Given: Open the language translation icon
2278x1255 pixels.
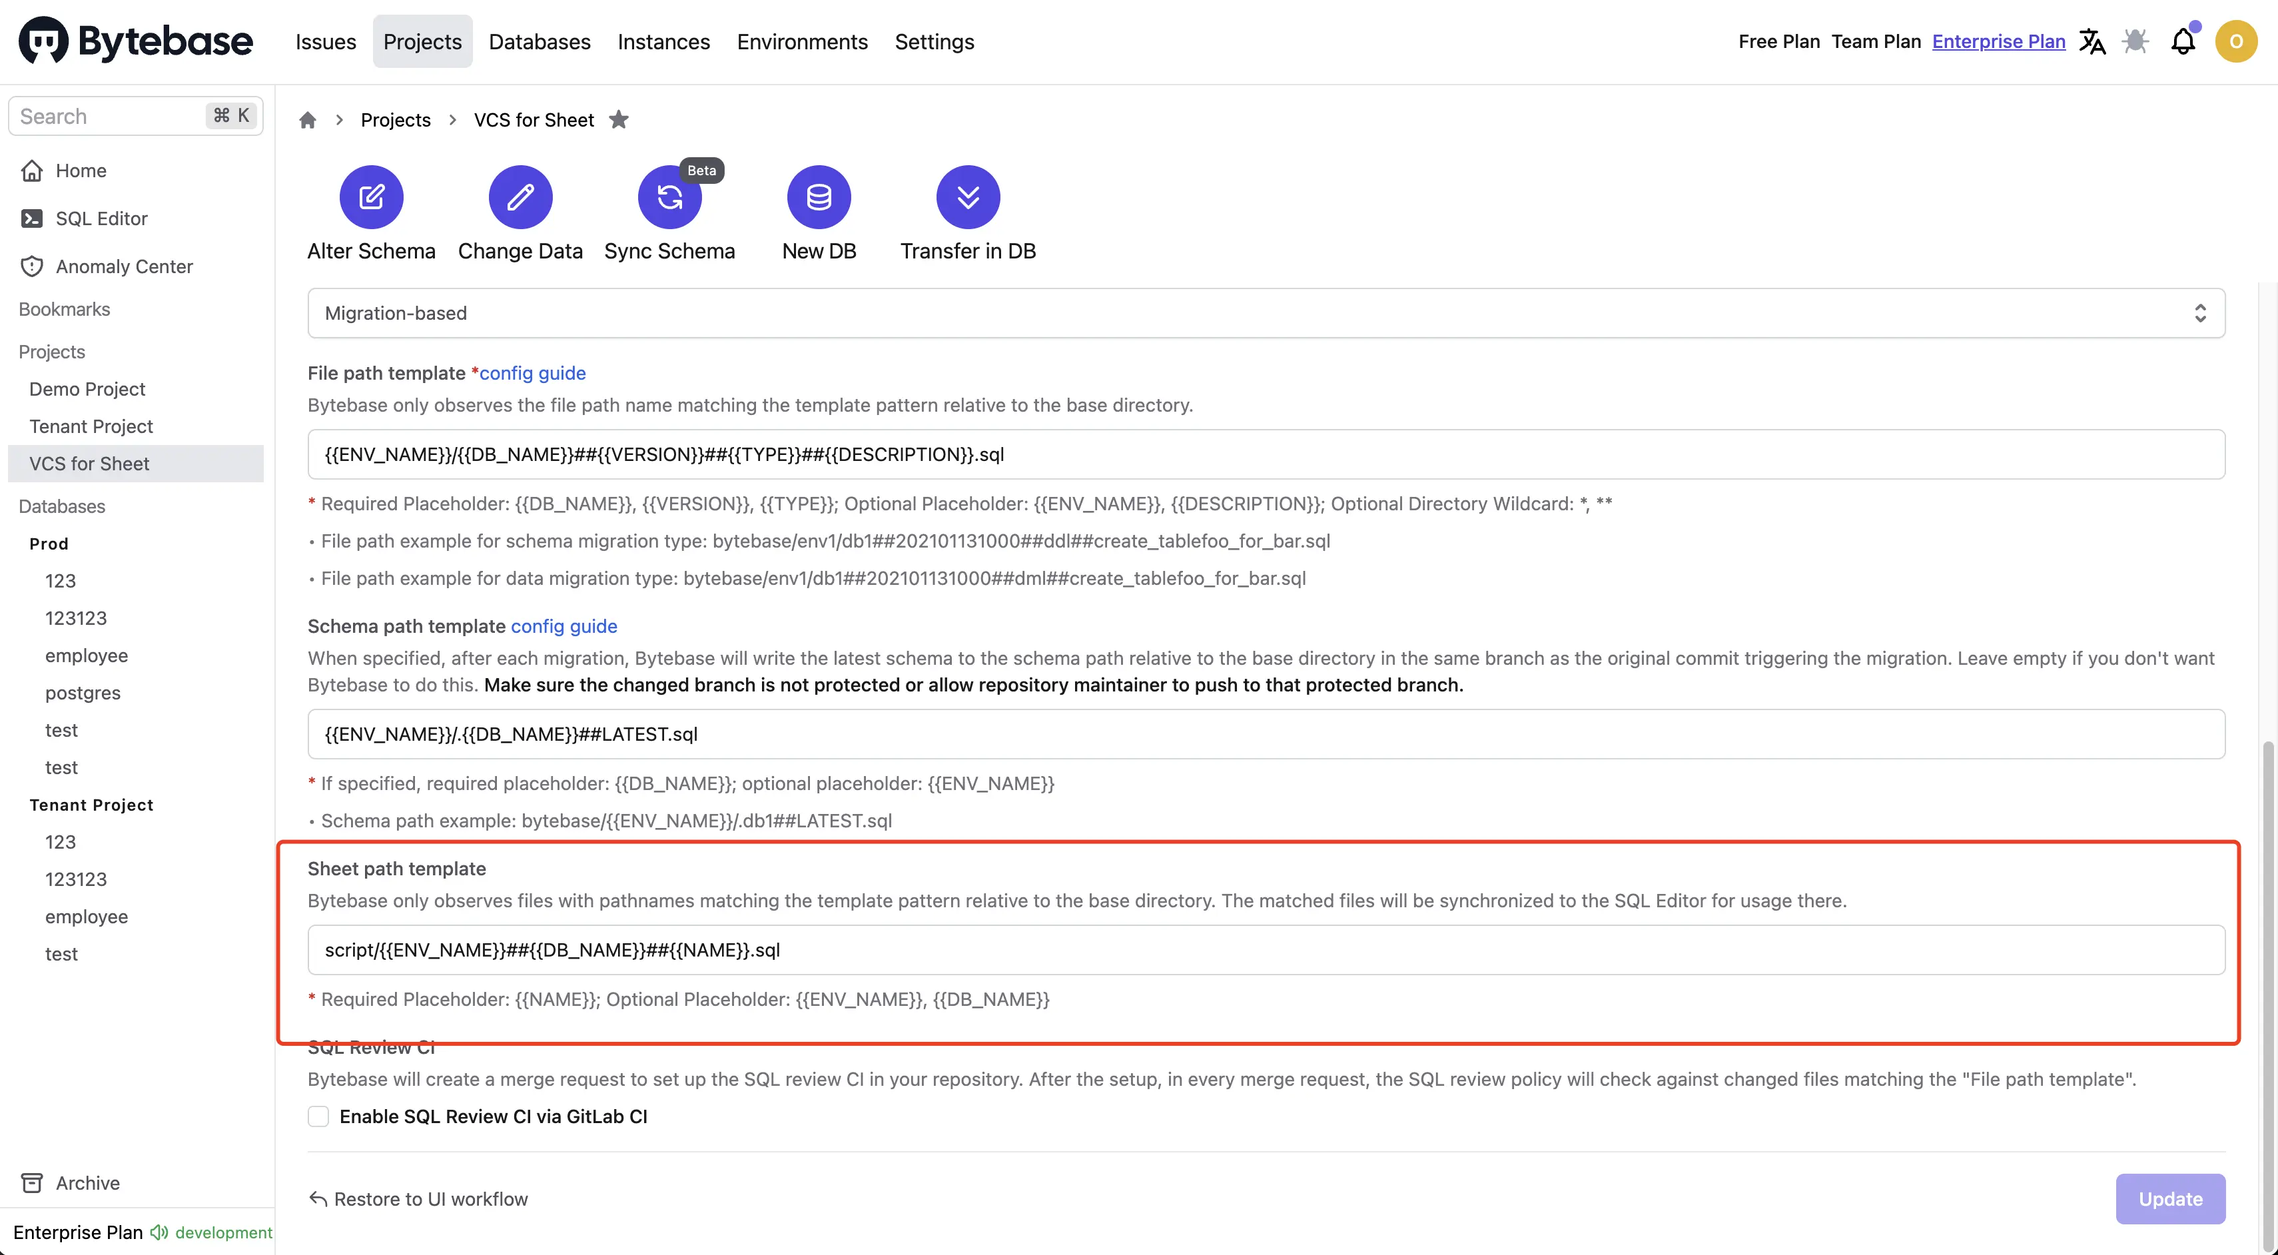Looking at the screenshot, I should coord(2092,41).
